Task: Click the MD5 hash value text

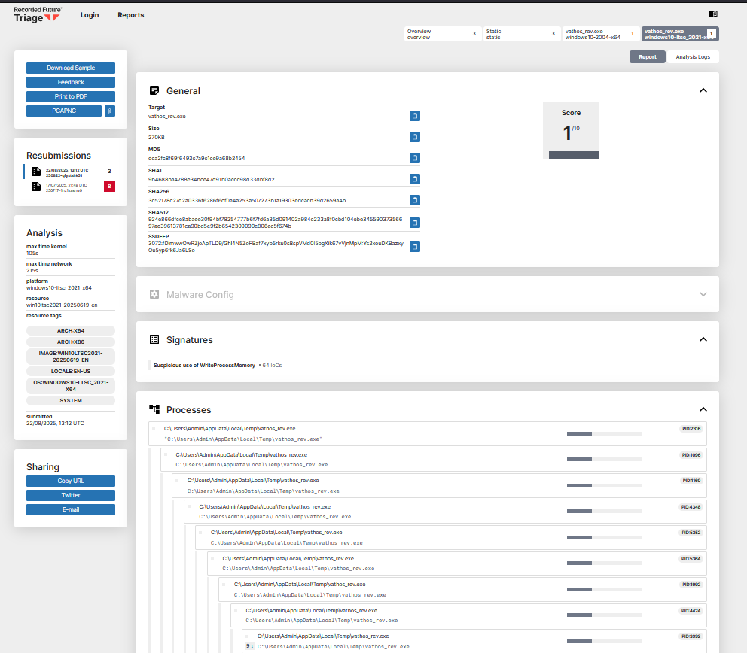Action: [197, 159]
